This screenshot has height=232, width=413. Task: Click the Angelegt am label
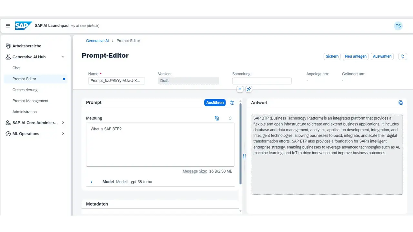click(x=317, y=74)
